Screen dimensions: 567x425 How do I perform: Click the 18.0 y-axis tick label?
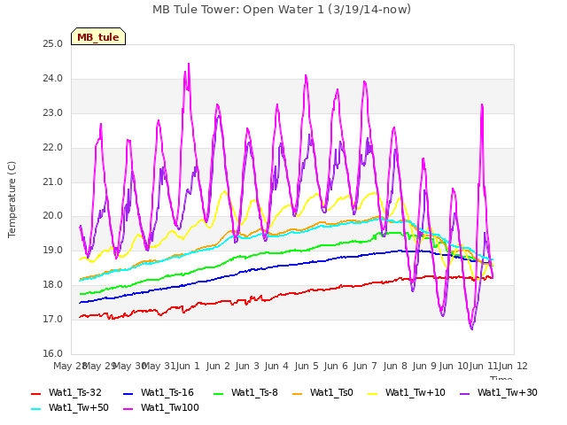click(x=52, y=285)
